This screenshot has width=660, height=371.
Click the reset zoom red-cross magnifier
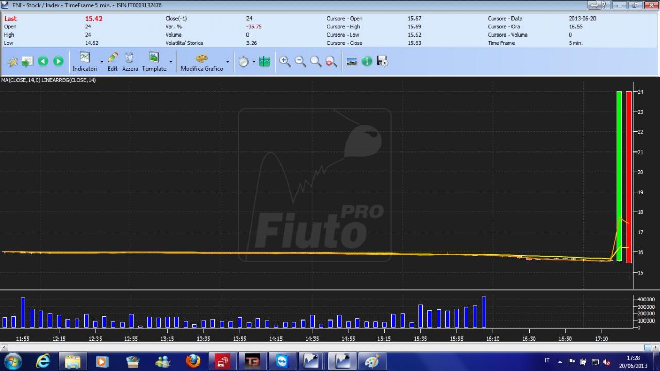[331, 61]
